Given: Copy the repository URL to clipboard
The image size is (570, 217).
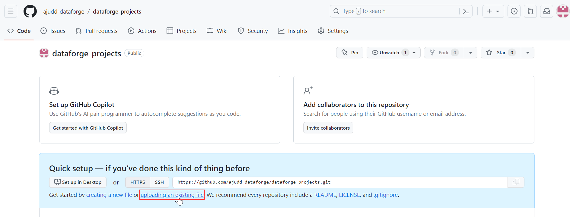Looking at the screenshot, I should pos(516,182).
